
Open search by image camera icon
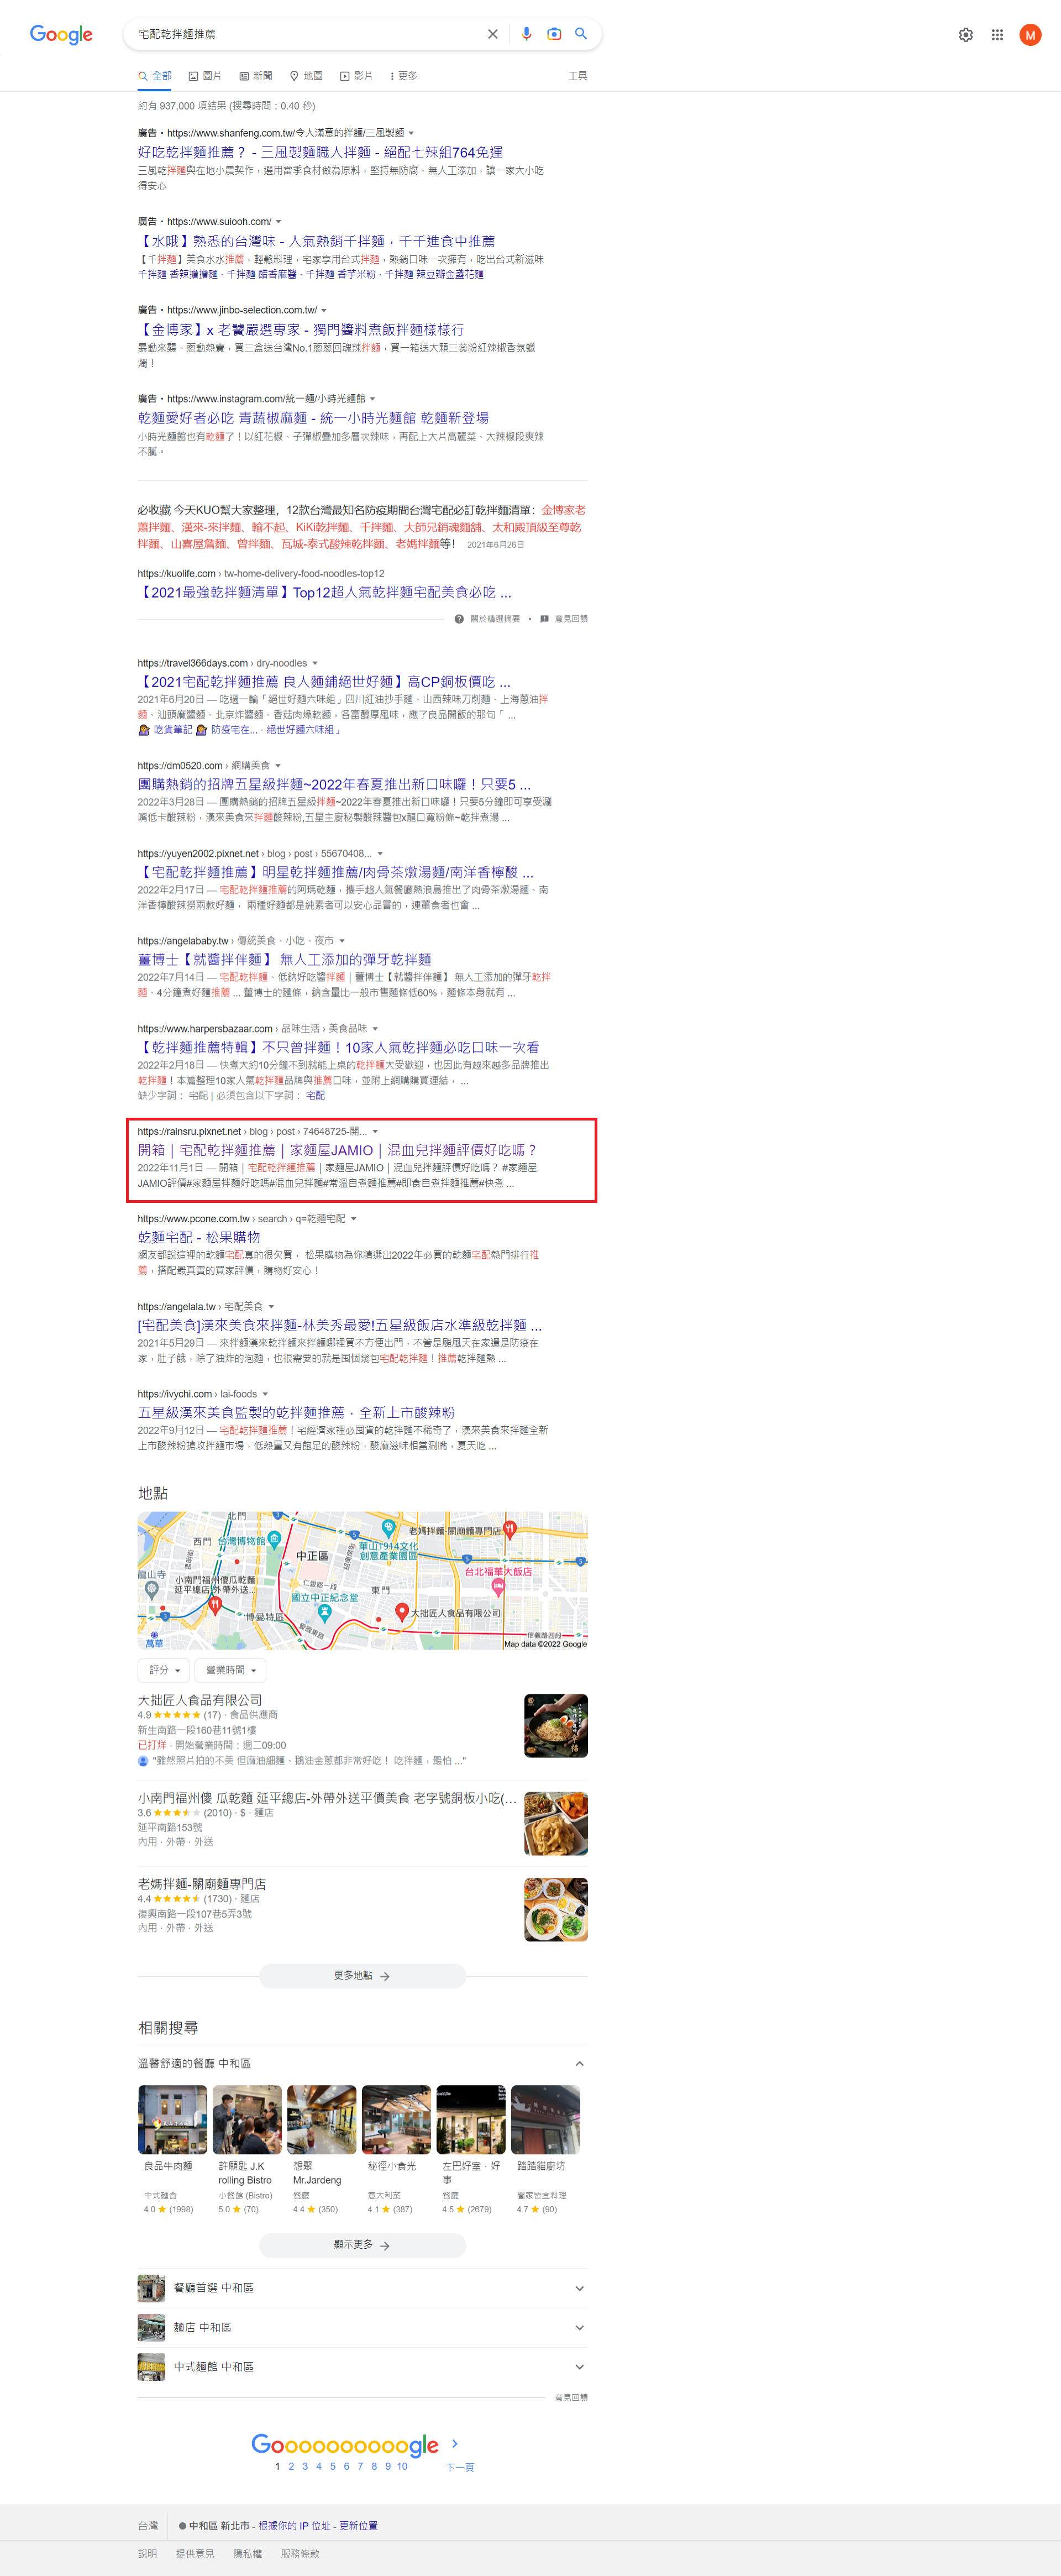554,34
